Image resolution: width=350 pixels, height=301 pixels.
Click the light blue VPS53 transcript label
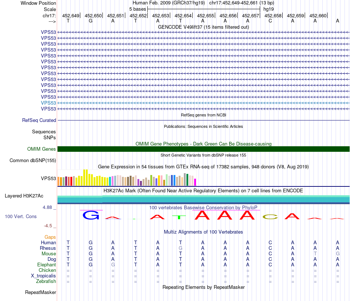(x=48, y=103)
